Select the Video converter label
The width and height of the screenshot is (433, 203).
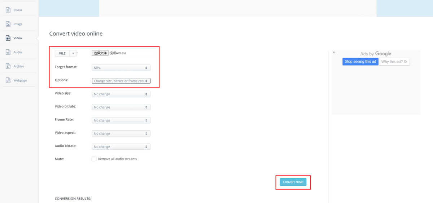tap(18, 38)
